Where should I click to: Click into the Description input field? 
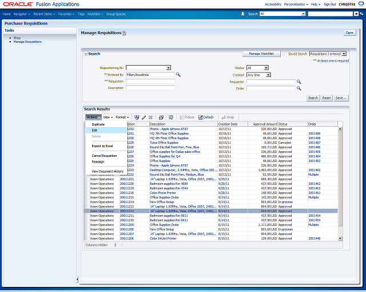click(150, 88)
